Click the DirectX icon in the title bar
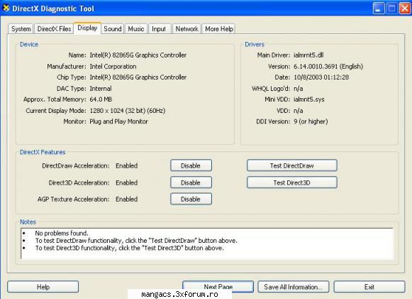 click(x=6, y=8)
